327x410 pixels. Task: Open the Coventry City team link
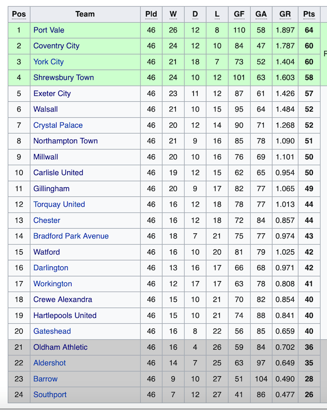[x=57, y=46]
